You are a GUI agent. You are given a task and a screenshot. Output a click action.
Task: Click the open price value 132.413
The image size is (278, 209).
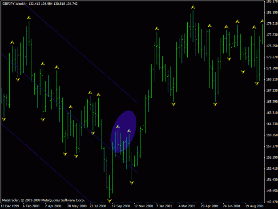(34, 4)
